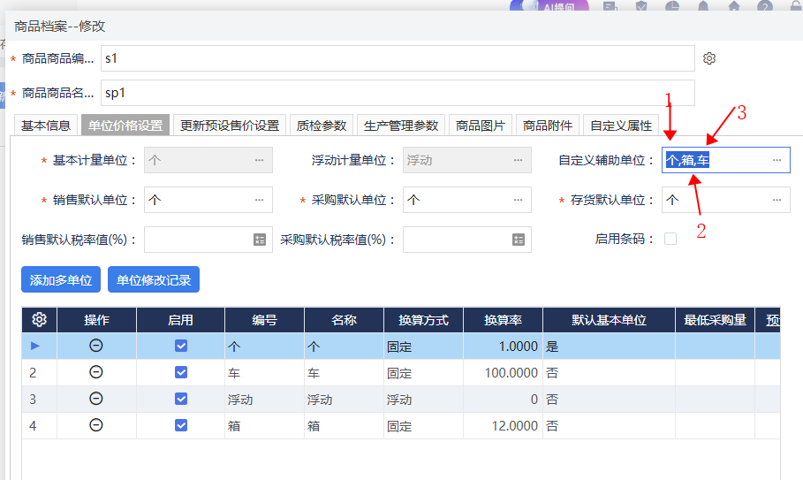Select conversion rate cell 1.0000
803x480 pixels.
pos(503,347)
